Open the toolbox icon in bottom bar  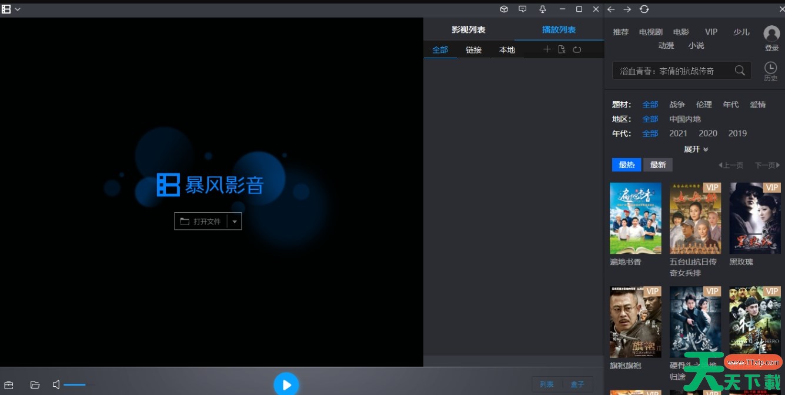point(9,385)
